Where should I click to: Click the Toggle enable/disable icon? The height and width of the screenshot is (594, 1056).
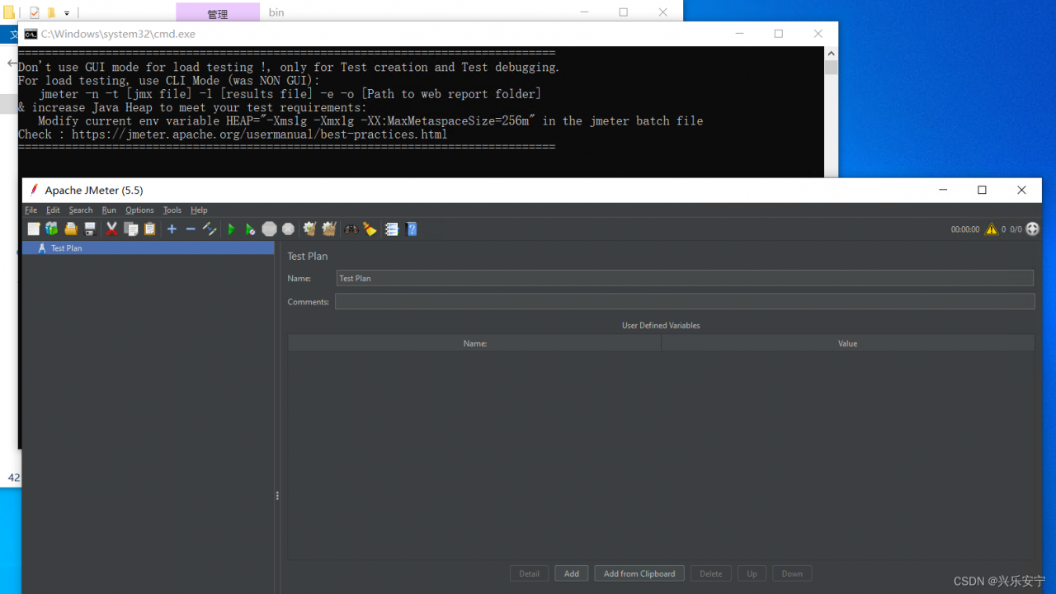click(x=210, y=229)
